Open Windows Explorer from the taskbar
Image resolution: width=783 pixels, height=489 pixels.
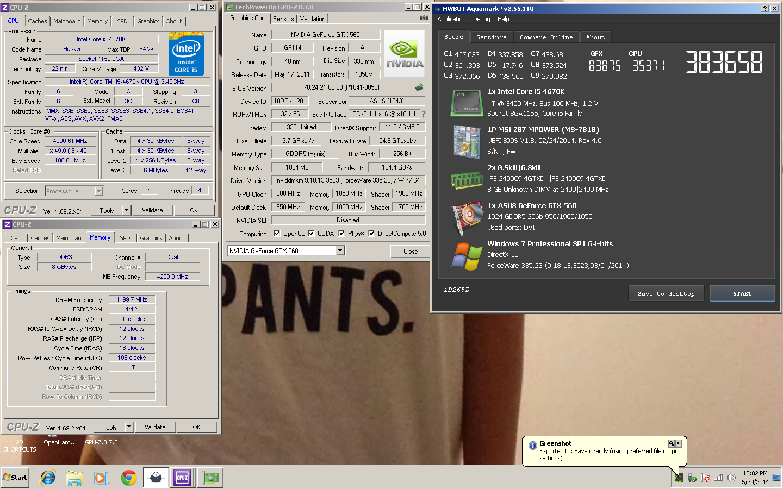tap(74, 478)
